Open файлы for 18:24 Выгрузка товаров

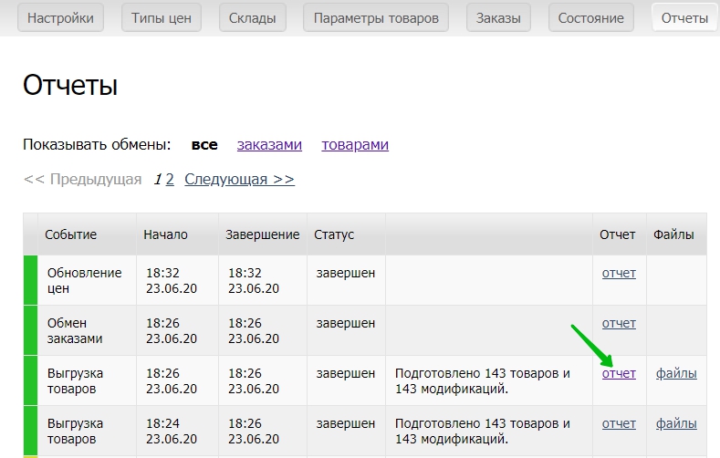[675, 423]
